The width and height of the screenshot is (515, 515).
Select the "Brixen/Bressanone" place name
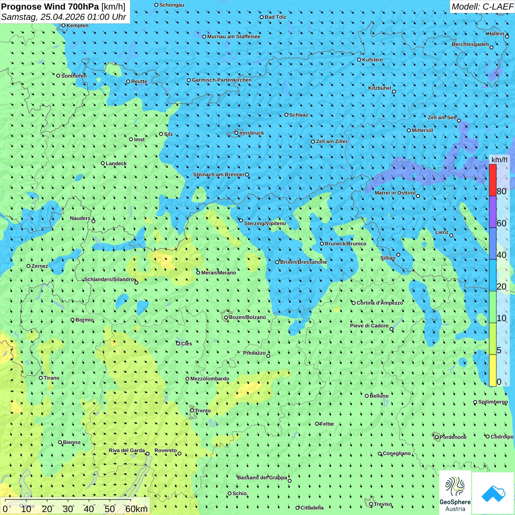303,262
